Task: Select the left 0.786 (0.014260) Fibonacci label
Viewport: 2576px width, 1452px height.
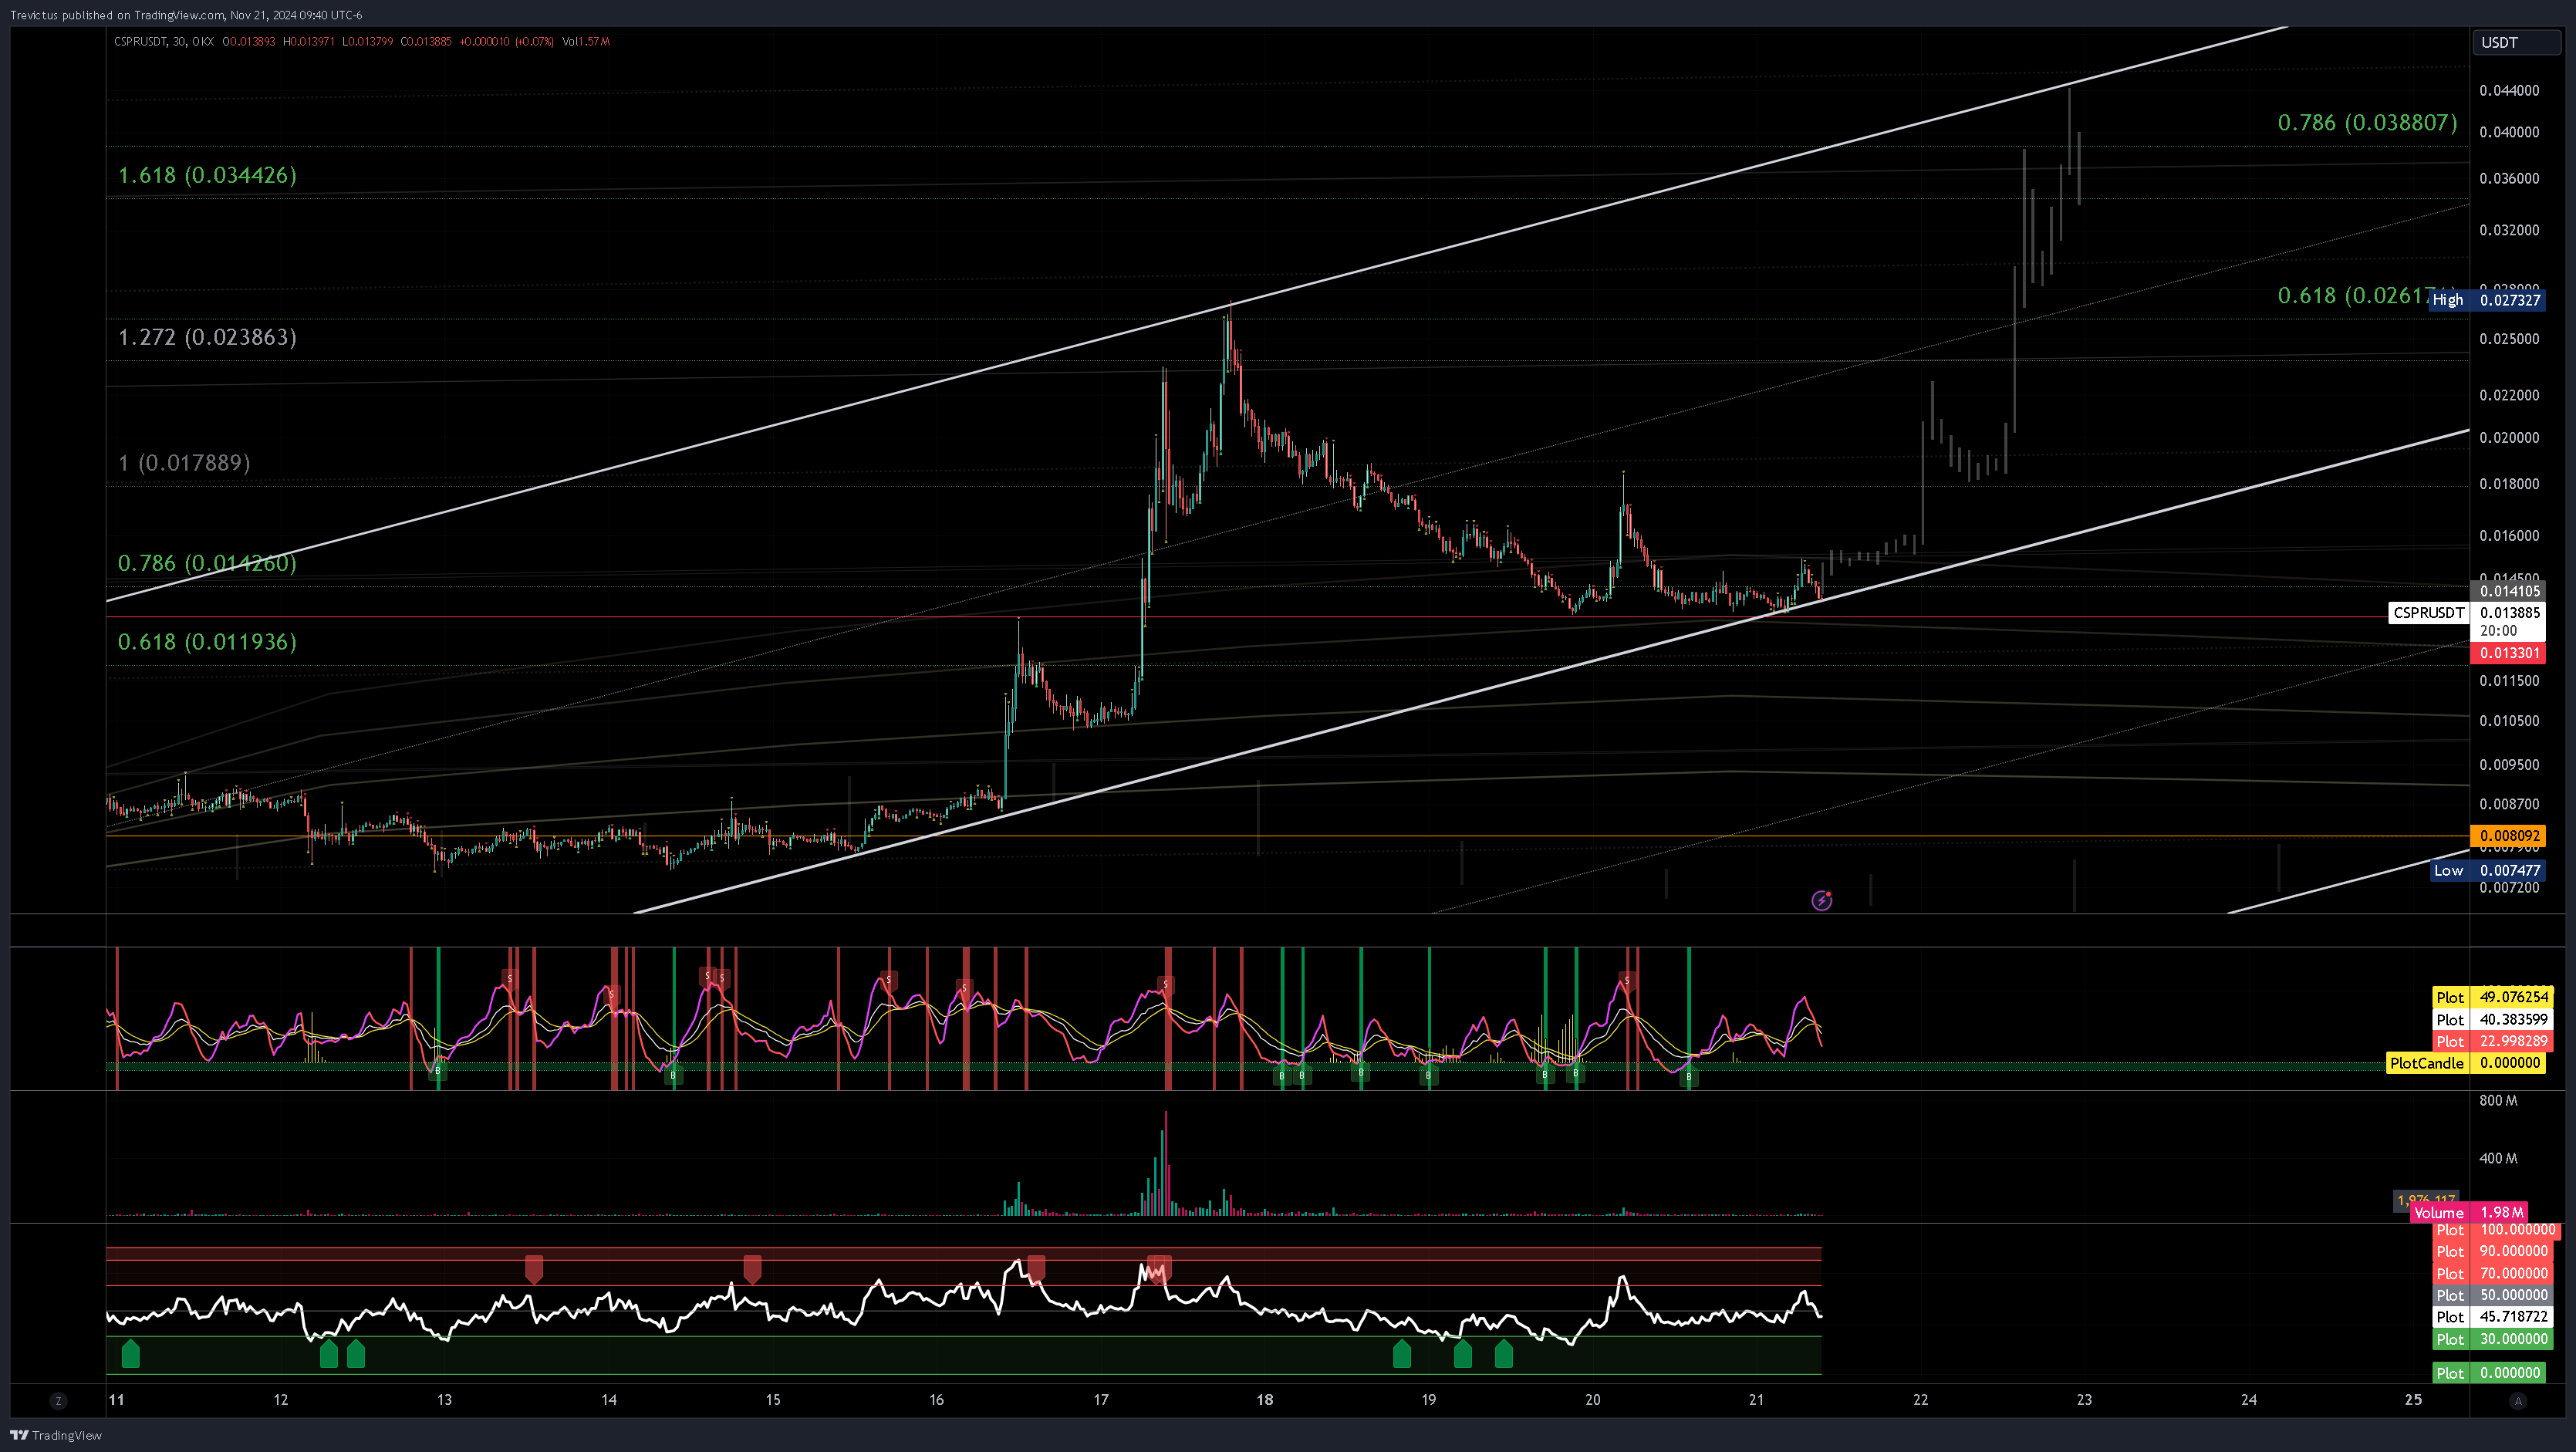Action: tap(207, 563)
